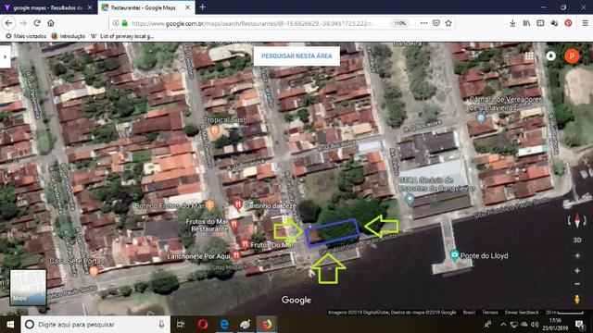Viewport: 593px width, 333px height.
Task: Show site information icon in address bar
Action: coord(116,23)
